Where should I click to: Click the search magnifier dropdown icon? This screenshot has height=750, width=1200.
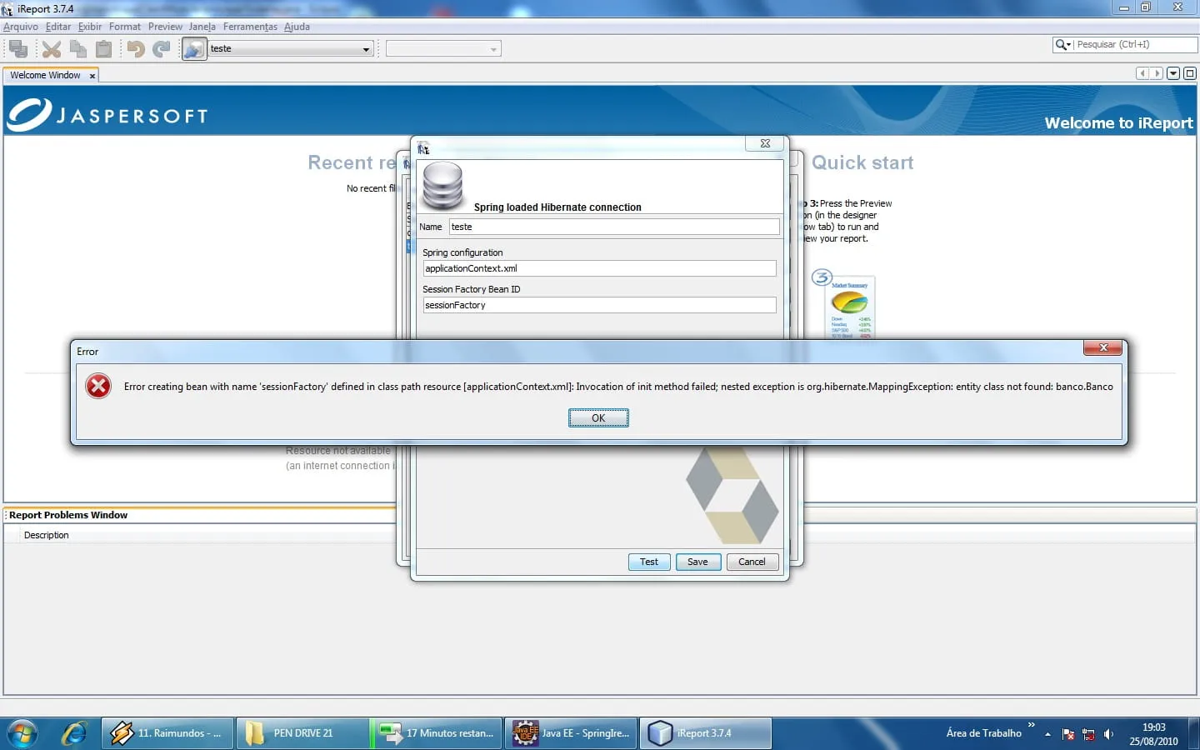pyautogui.click(x=1062, y=45)
